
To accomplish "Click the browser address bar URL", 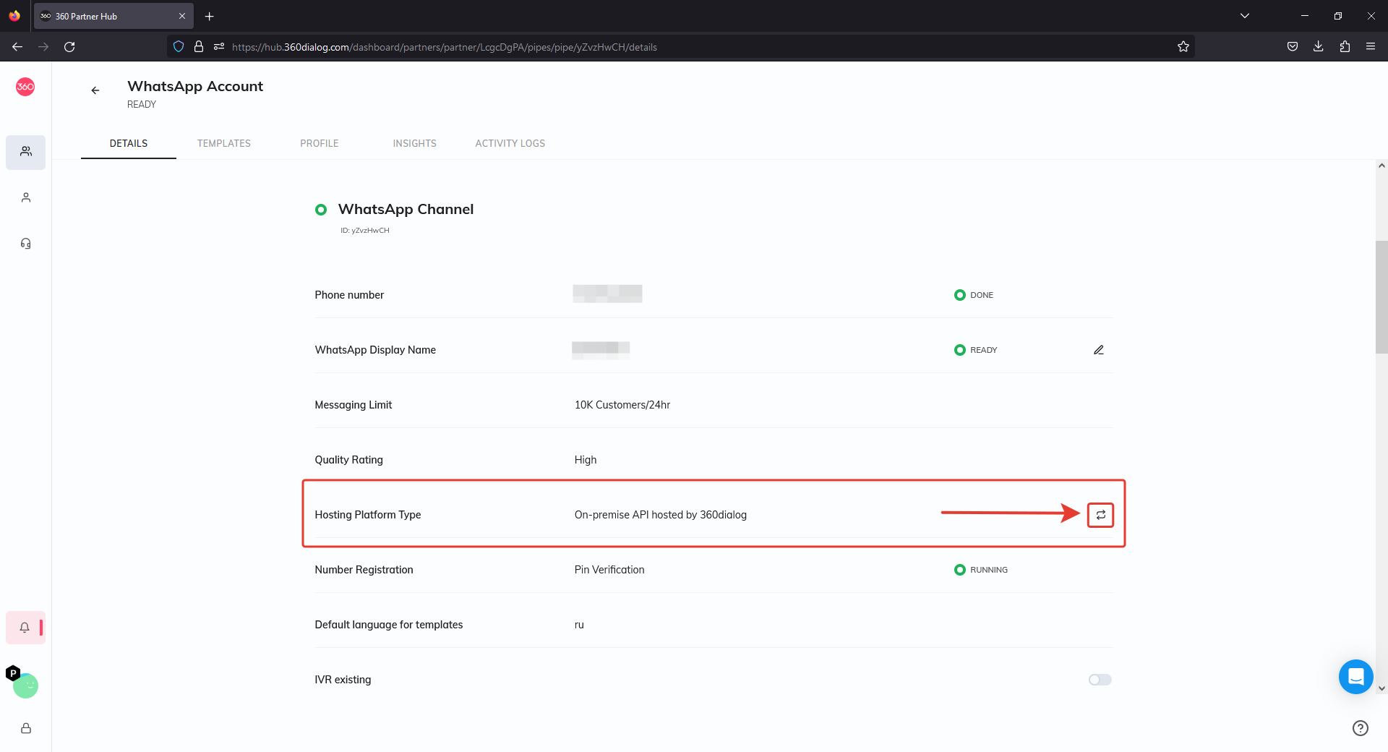I will [x=444, y=47].
